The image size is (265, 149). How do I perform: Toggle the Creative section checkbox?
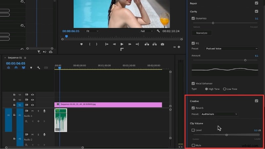(256, 101)
